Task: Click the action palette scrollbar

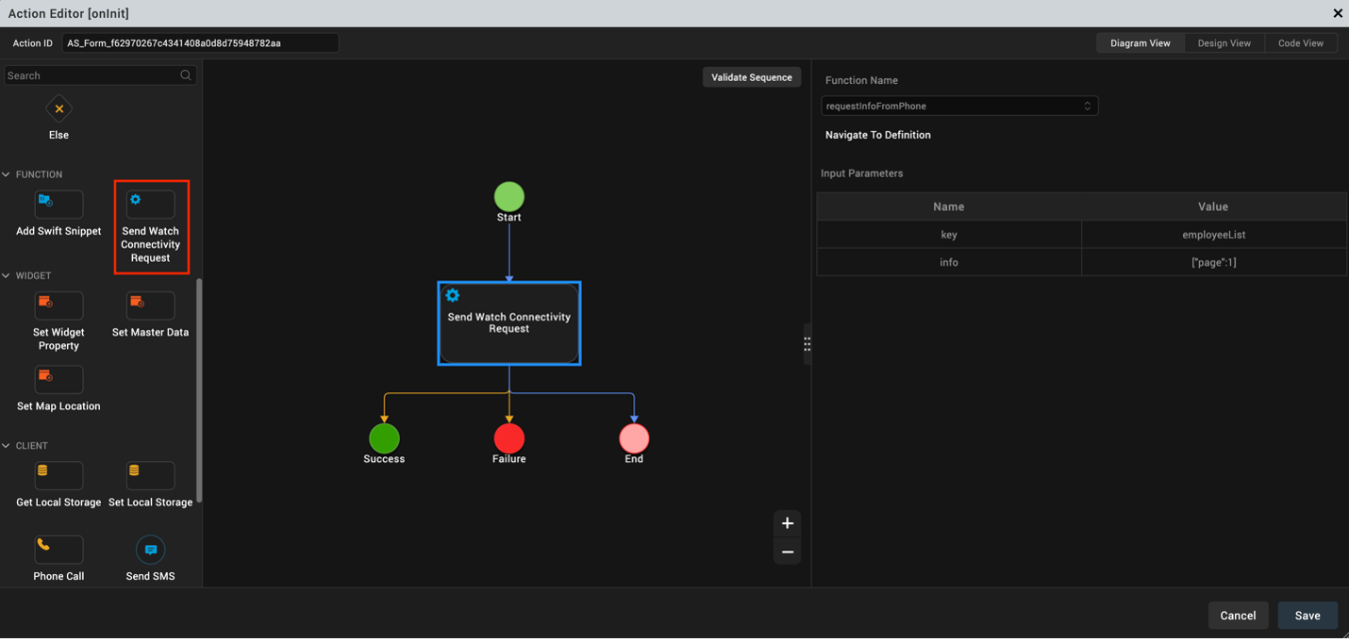Action: [199, 391]
